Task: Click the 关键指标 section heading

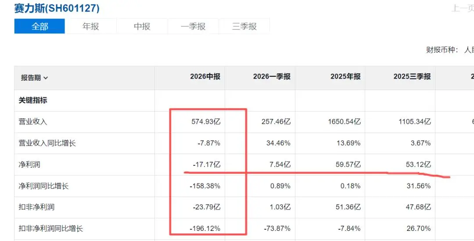Action: [x=32, y=100]
